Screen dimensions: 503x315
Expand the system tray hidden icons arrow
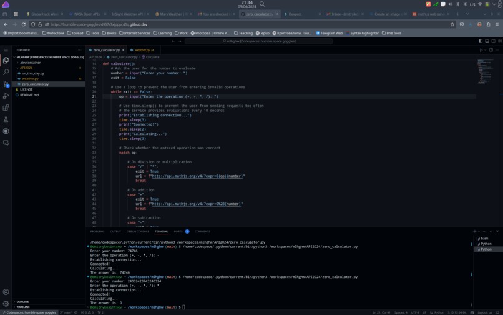494,4
